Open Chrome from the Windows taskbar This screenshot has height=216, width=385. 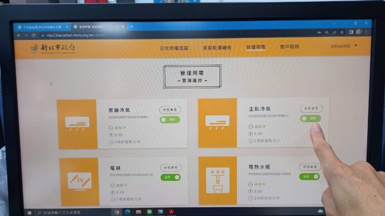coord(117,212)
